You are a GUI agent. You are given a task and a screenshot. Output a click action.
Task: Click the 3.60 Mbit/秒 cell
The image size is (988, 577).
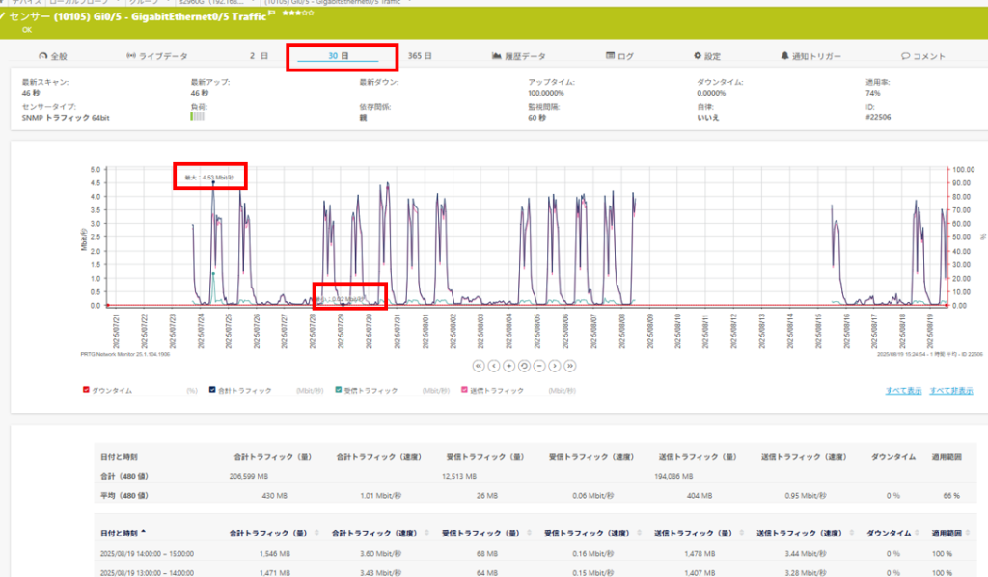380,554
